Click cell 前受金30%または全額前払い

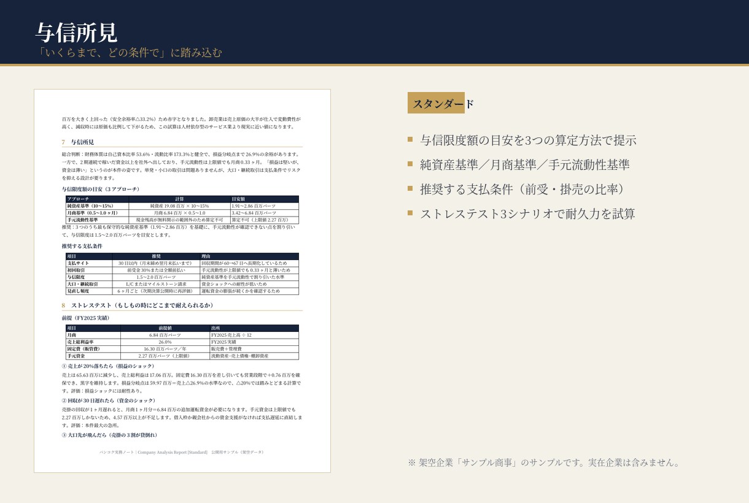pyautogui.click(x=156, y=270)
